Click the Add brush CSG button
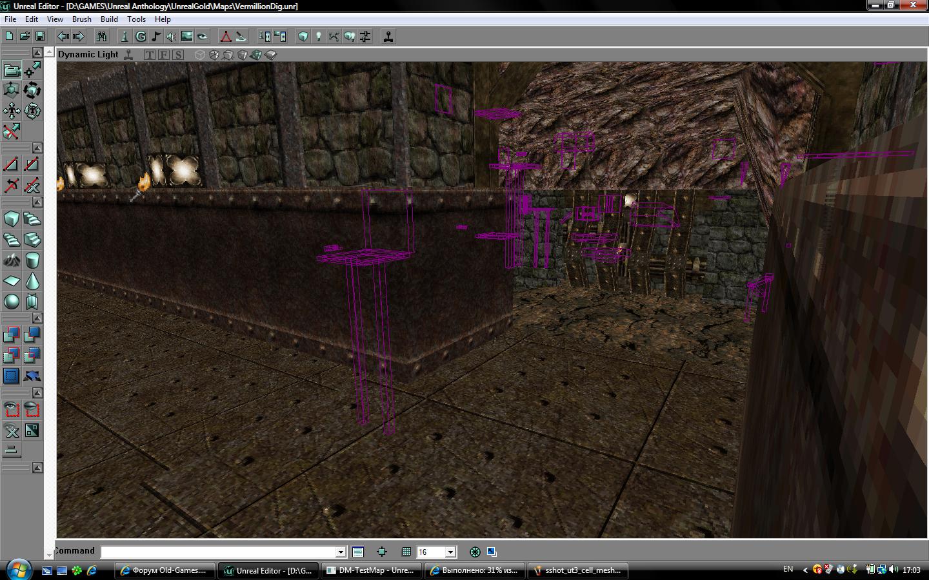This screenshot has width=929, height=580. (12, 335)
